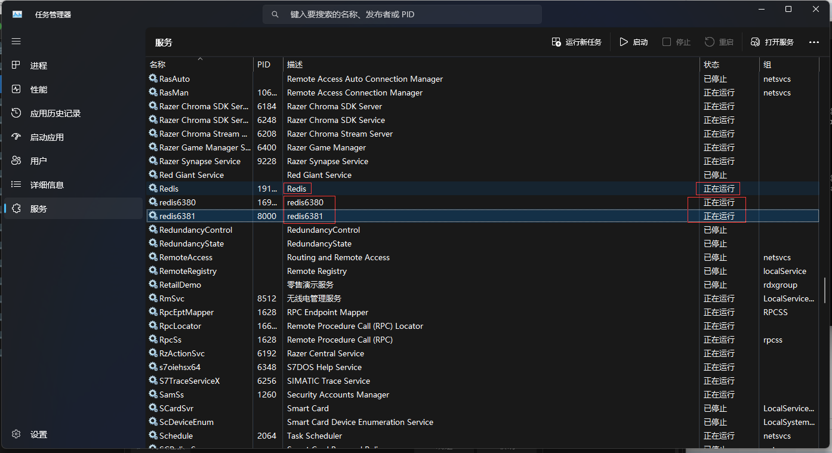Click the description 'Smart Card Device Enumeration Service'
The image size is (832, 453).
360,422
